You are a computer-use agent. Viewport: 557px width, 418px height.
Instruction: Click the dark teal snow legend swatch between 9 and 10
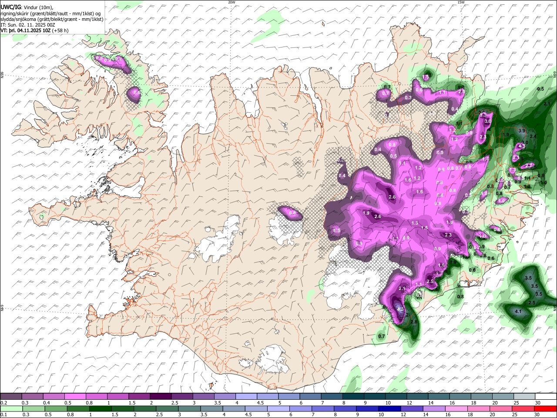(x=375, y=397)
